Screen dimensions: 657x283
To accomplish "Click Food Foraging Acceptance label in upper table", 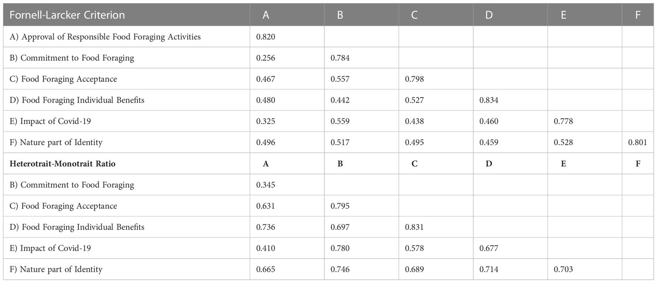I will (x=63, y=79).
